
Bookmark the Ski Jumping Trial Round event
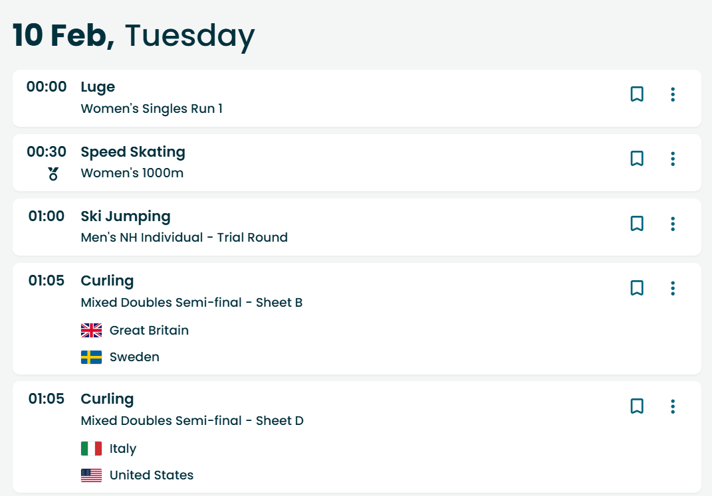click(x=637, y=224)
